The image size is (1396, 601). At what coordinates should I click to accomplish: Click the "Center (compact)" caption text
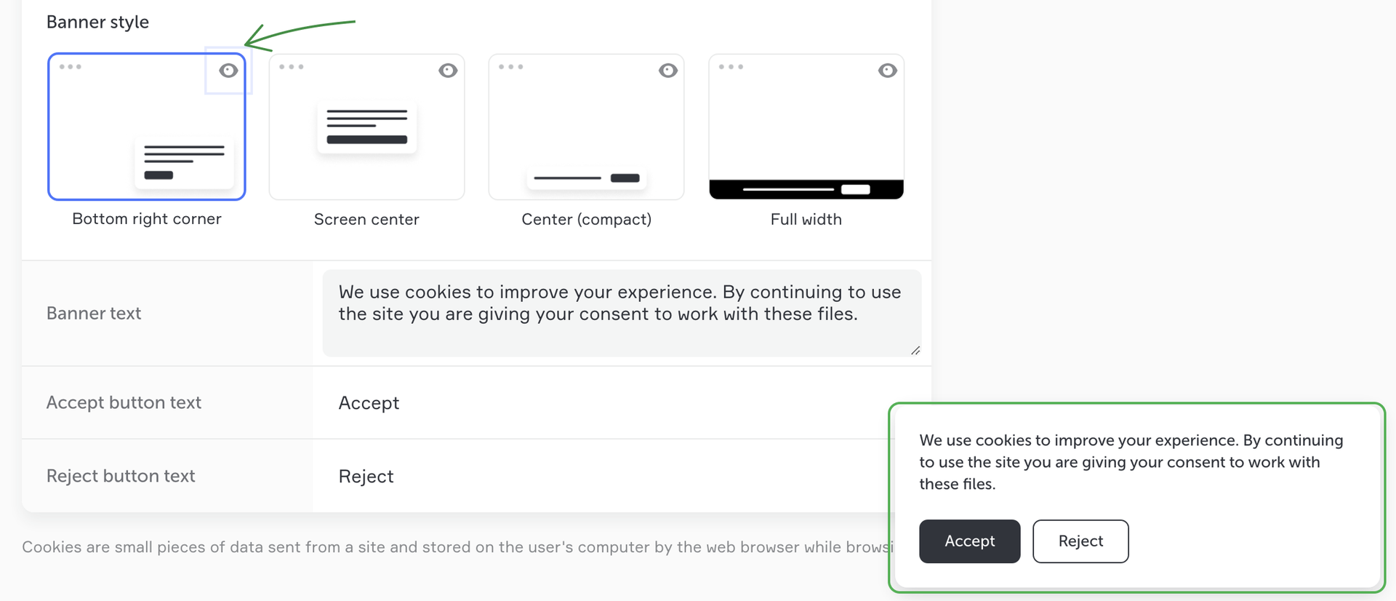click(x=586, y=220)
